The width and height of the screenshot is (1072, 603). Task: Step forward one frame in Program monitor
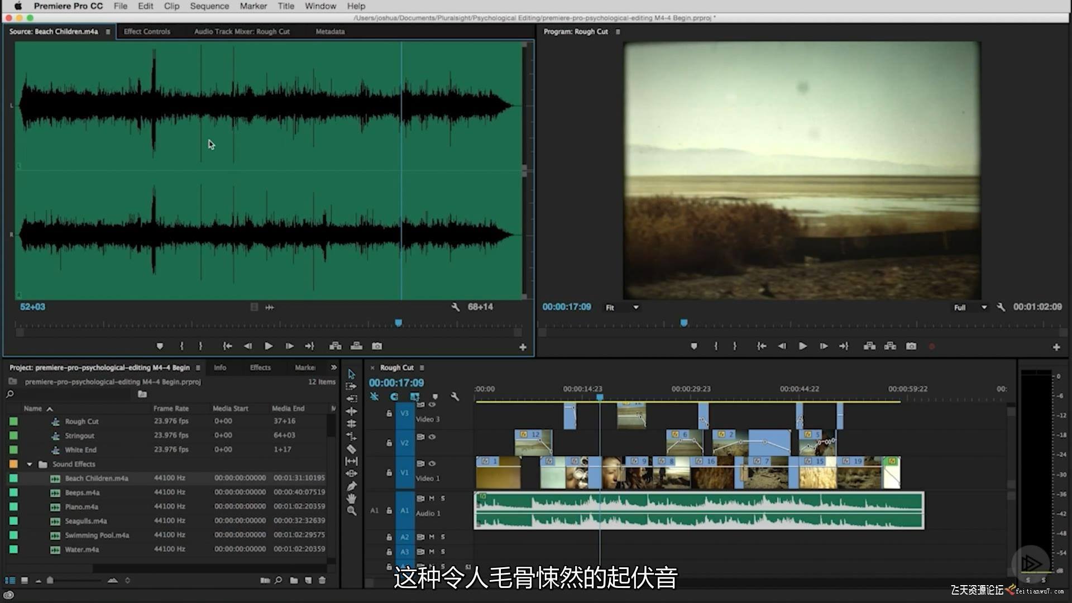click(824, 346)
